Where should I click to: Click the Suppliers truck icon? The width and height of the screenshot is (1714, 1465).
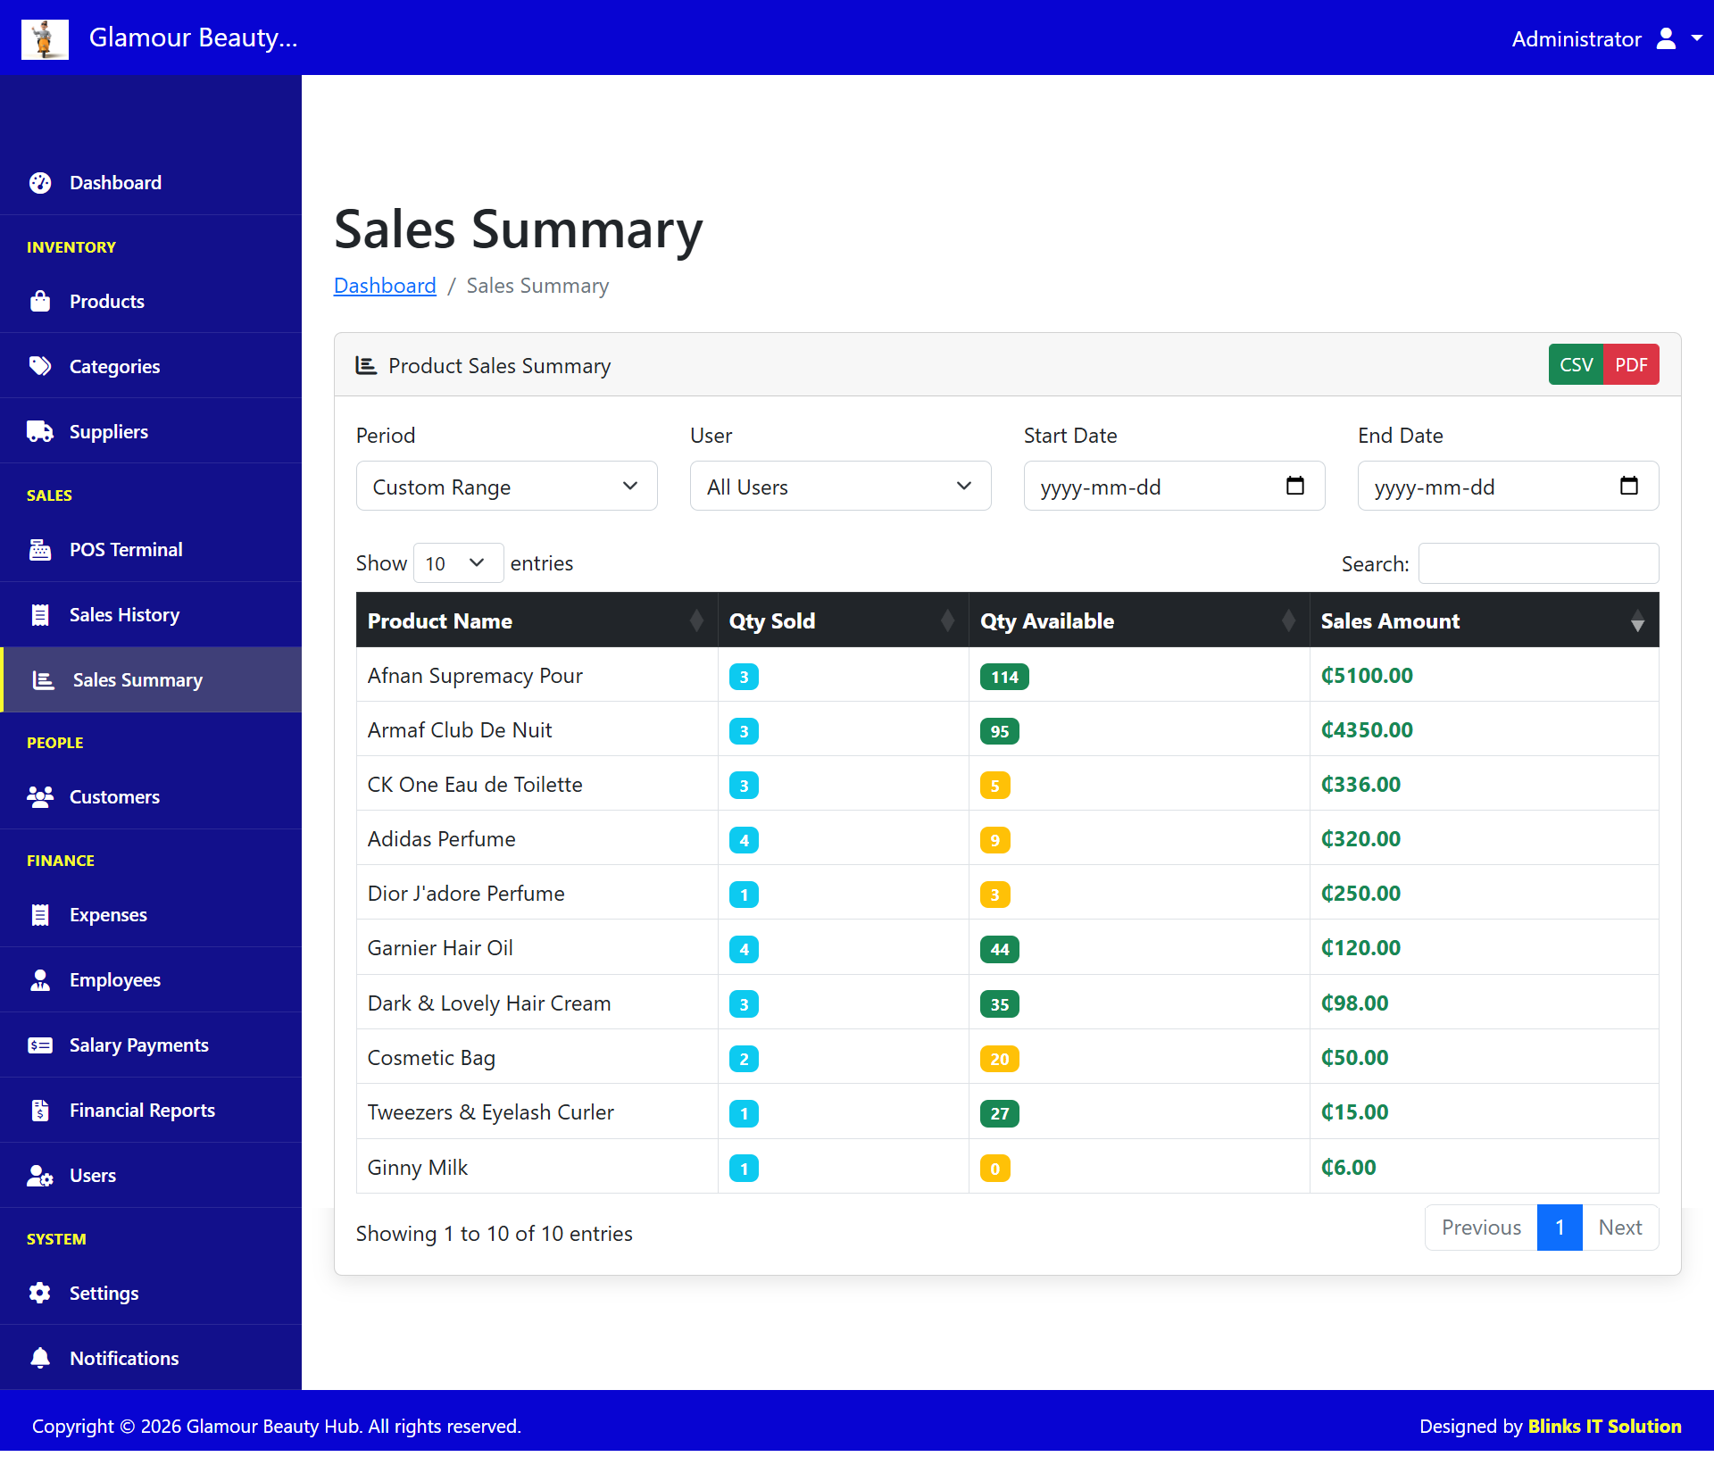(40, 432)
